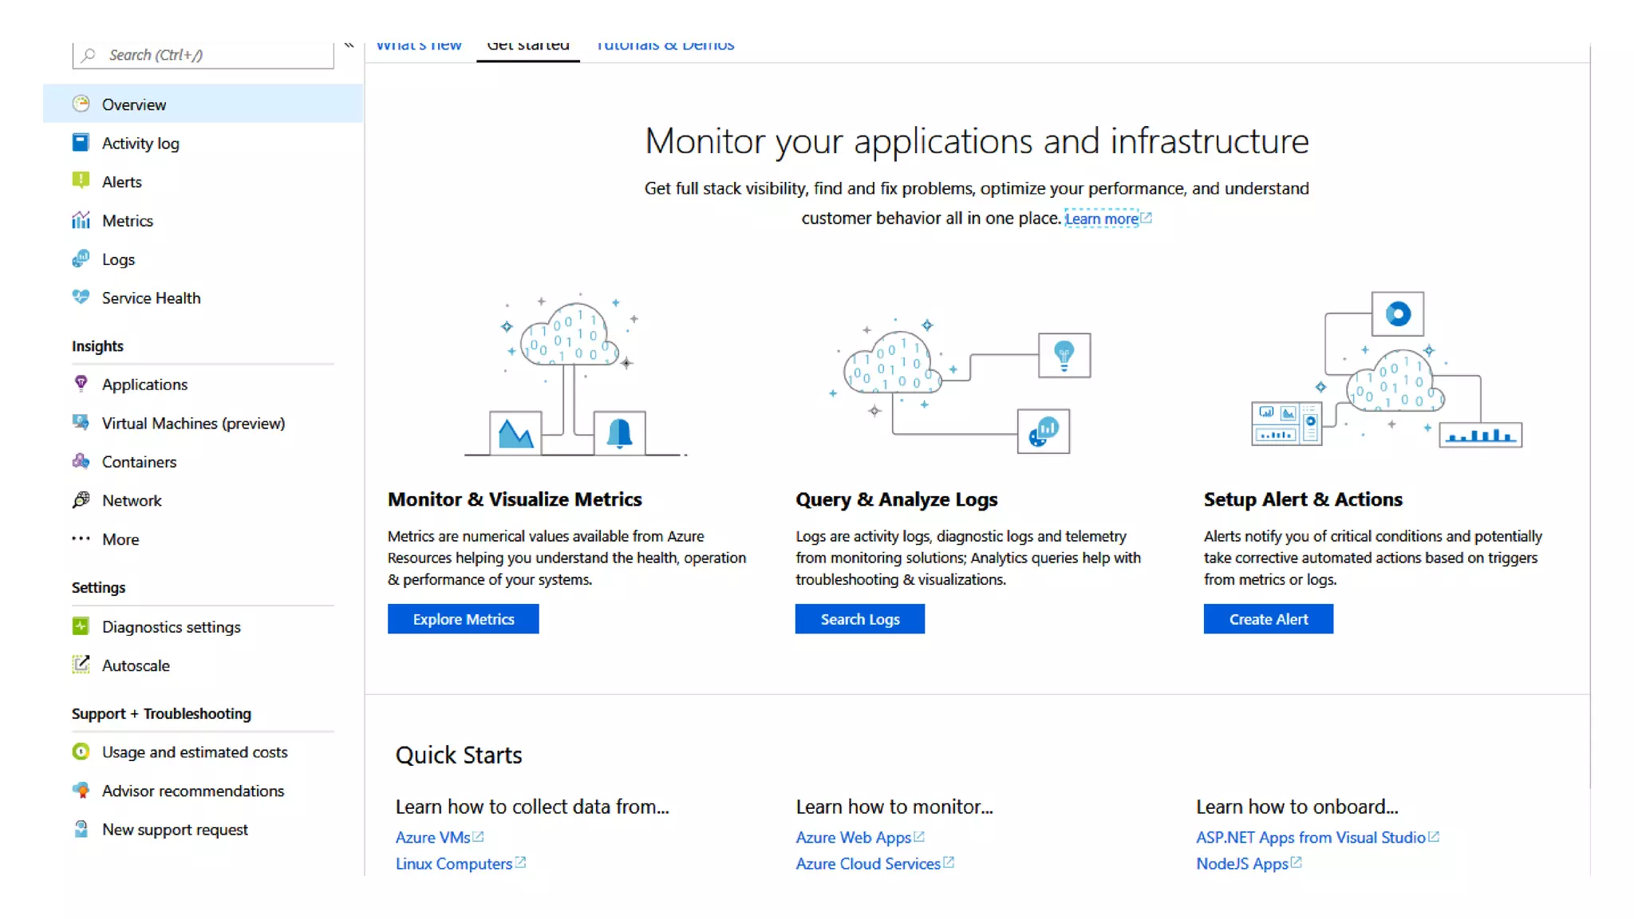The width and height of the screenshot is (1634, 919).
Task: Click the Activity log icon in sidebar
Action: point(81,143)
